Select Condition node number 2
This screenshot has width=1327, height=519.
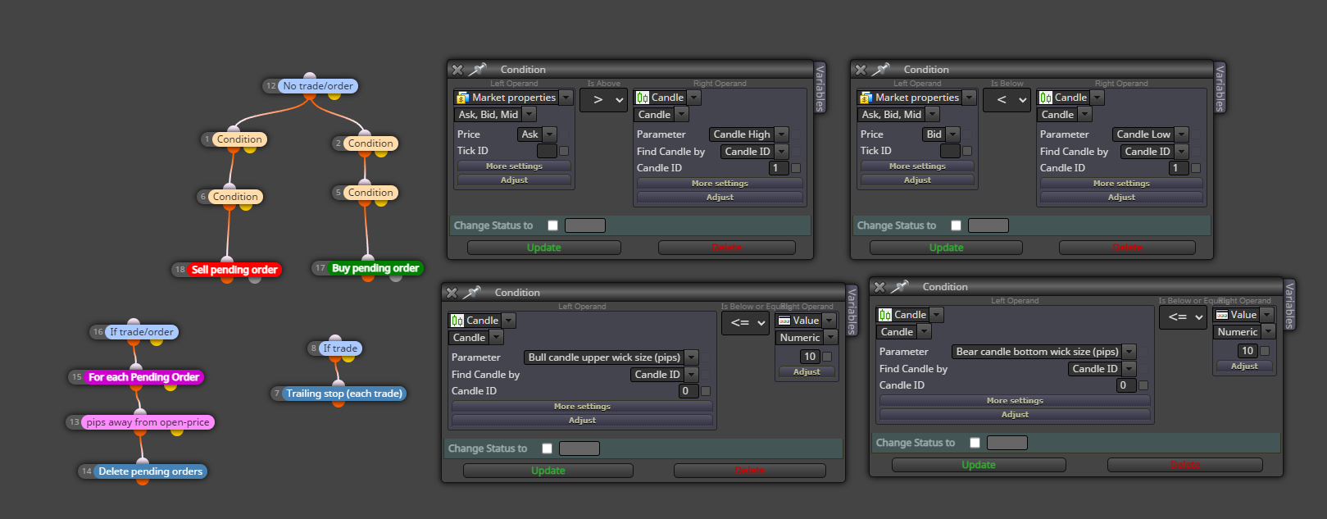tap(370, 143)
